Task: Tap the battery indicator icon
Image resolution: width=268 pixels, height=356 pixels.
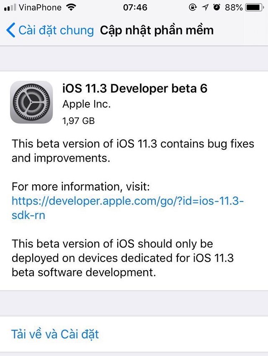Action: (255, 8)
